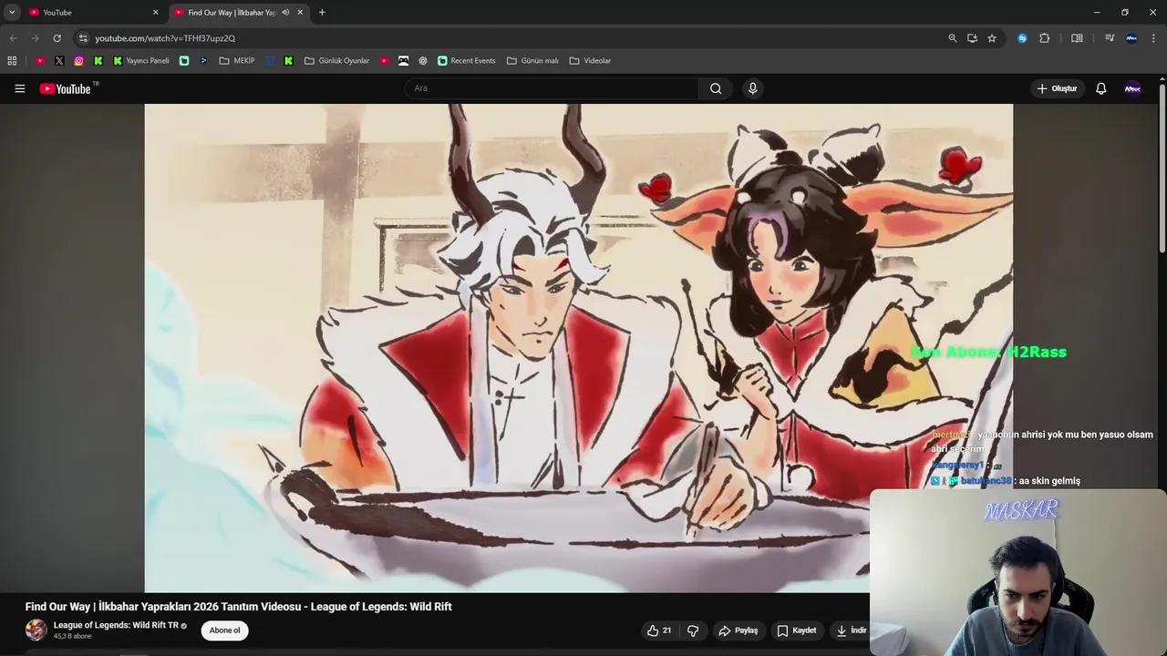Image resolution: width=1167 pixels, height=656 pixels.
Task: Click the YouTube search field Ara
Action: [552, 88]
